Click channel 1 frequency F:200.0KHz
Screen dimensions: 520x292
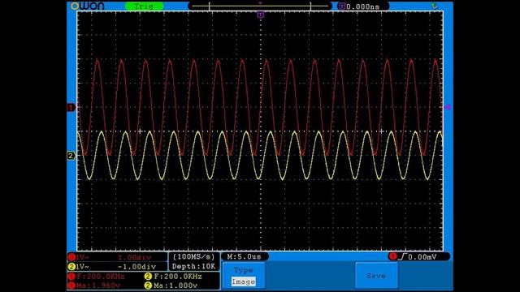(101, 276)
